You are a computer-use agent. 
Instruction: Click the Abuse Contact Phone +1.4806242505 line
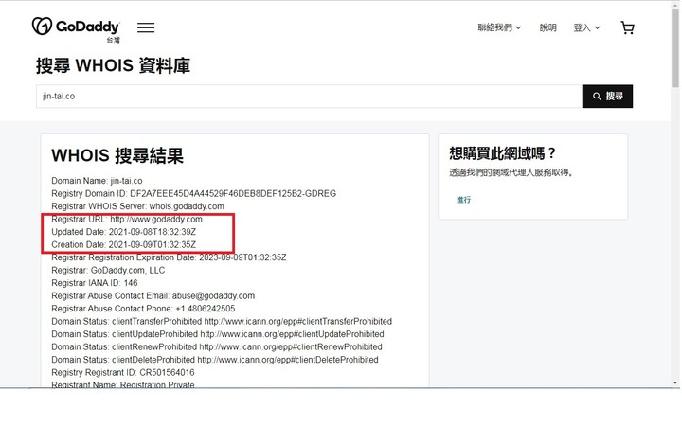[x=143, y=309]
